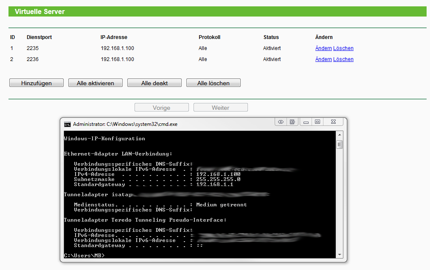Click IP 192.168.1.100 in row 2
This screenshot has width=430, height=270.
point(118,59)
